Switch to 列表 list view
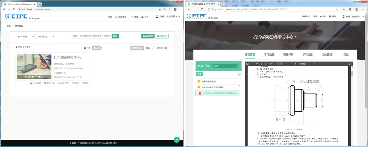Viewport: 368px width, 147px height. click(x=87, y=48)
